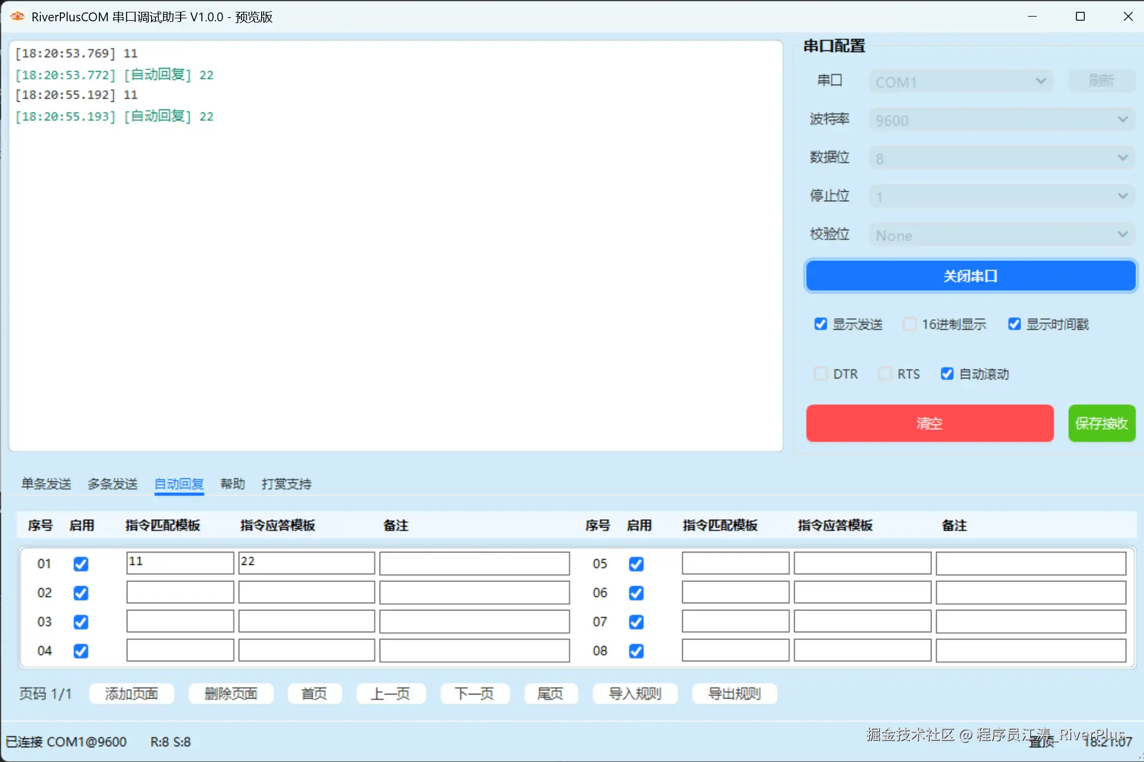1144x762 pixels.
Task: Click the green 保存接收 button
Action: coord(1101,423)
